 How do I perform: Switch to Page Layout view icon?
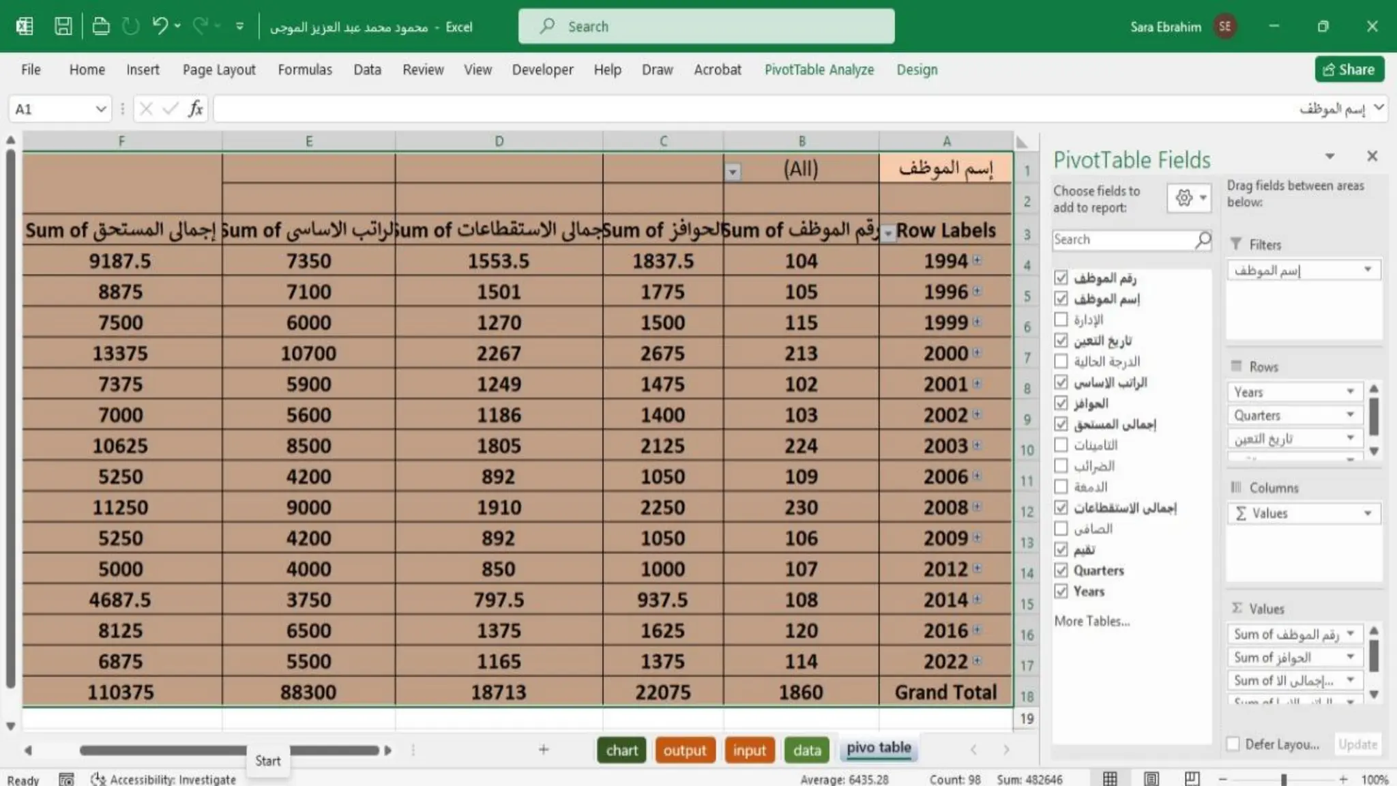[x=1151, y=778]
